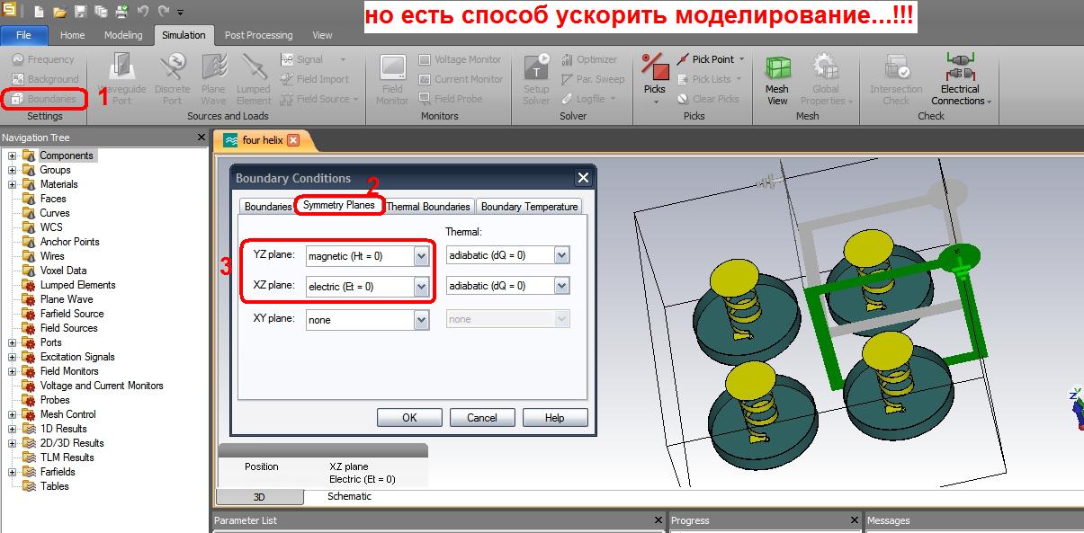1084x533 pixels.
Task: Expand the Farfields tree node
Action: point(13,472)
